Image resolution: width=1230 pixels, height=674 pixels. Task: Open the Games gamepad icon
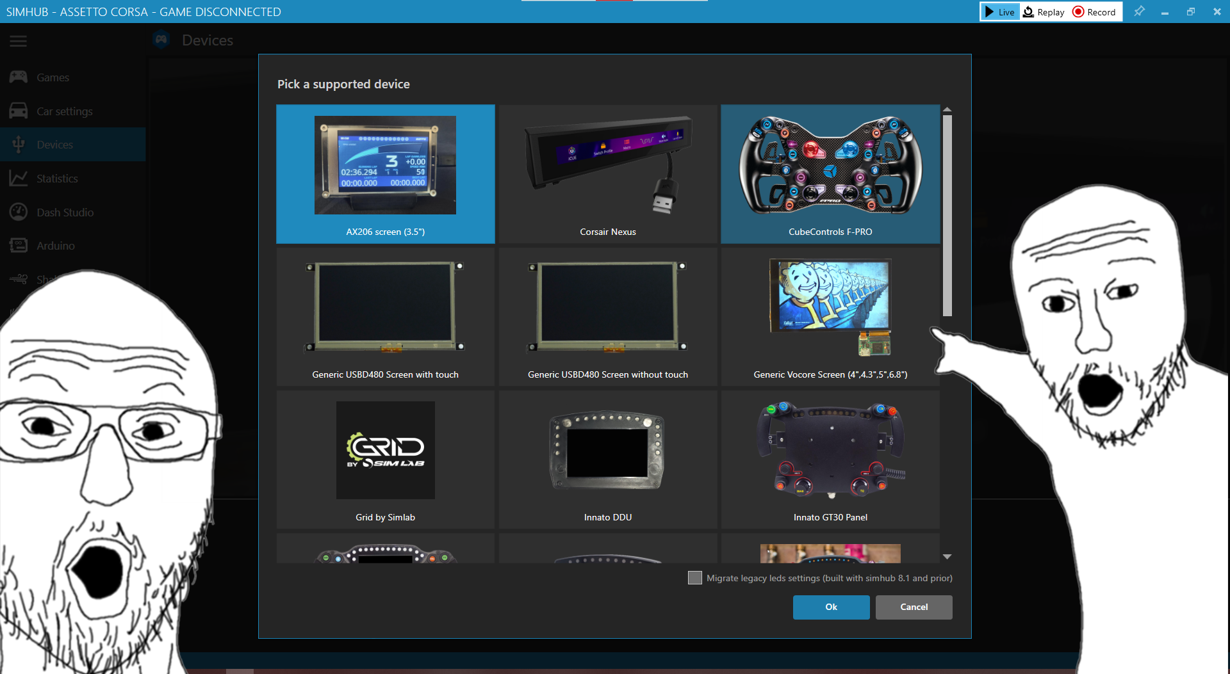19,77
